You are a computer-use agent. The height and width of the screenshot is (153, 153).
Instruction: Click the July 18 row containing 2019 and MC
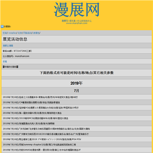click(x=76, y=118)
